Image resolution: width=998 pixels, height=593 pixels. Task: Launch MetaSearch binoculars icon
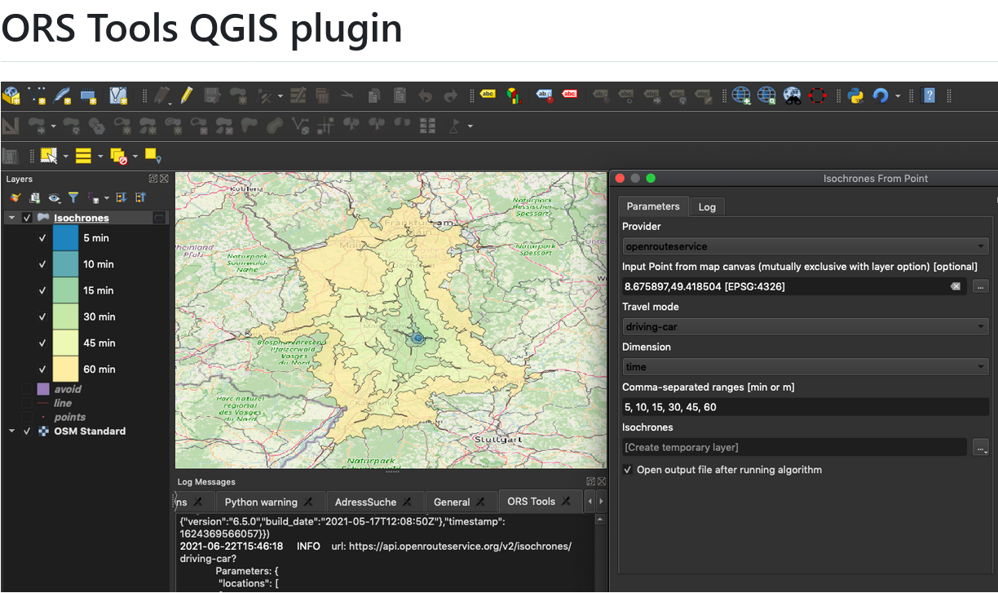pyautogui.click(x=792, y=95)
